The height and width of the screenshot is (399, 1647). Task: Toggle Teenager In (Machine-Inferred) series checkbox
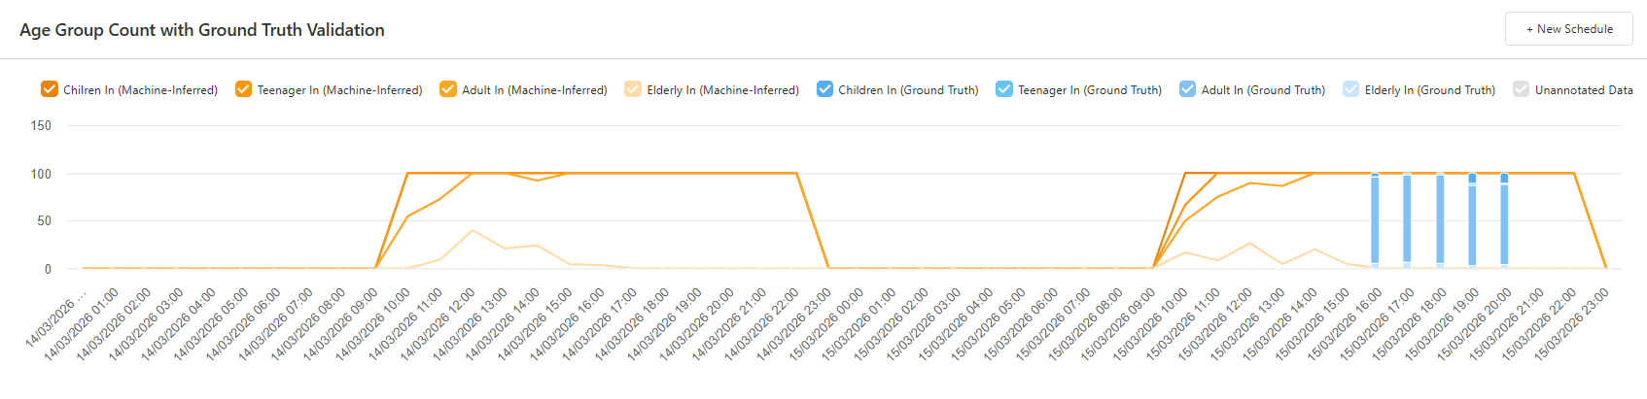[x=243, y=89]
